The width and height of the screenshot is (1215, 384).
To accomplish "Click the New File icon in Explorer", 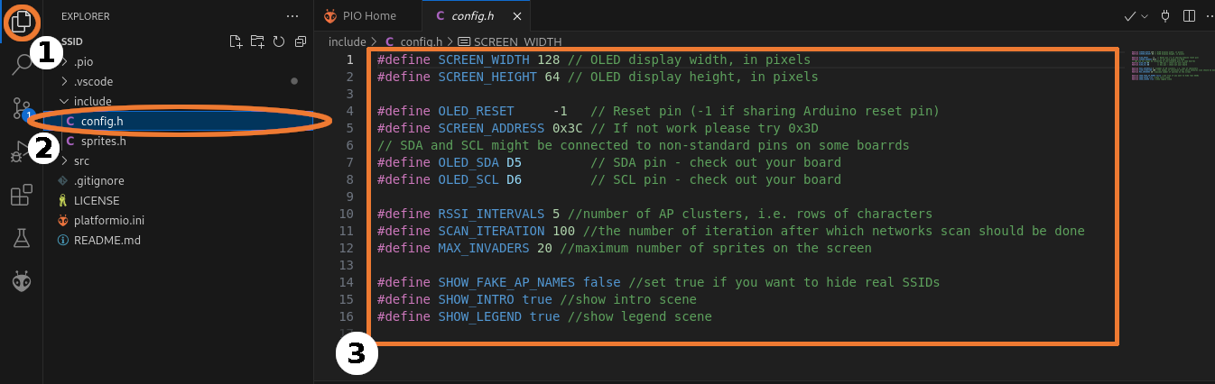I will point(236,41).
